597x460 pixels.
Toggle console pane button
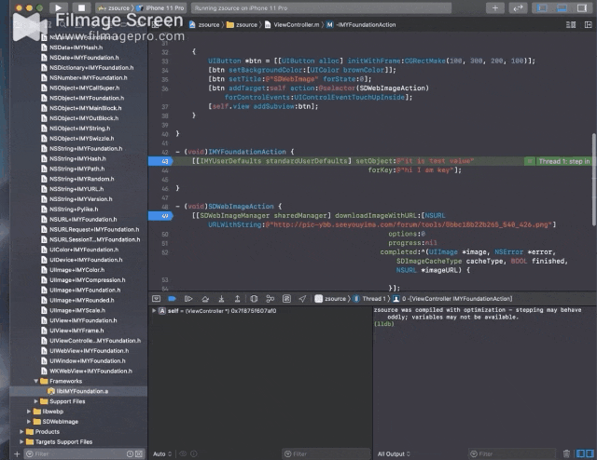(590, 453)
